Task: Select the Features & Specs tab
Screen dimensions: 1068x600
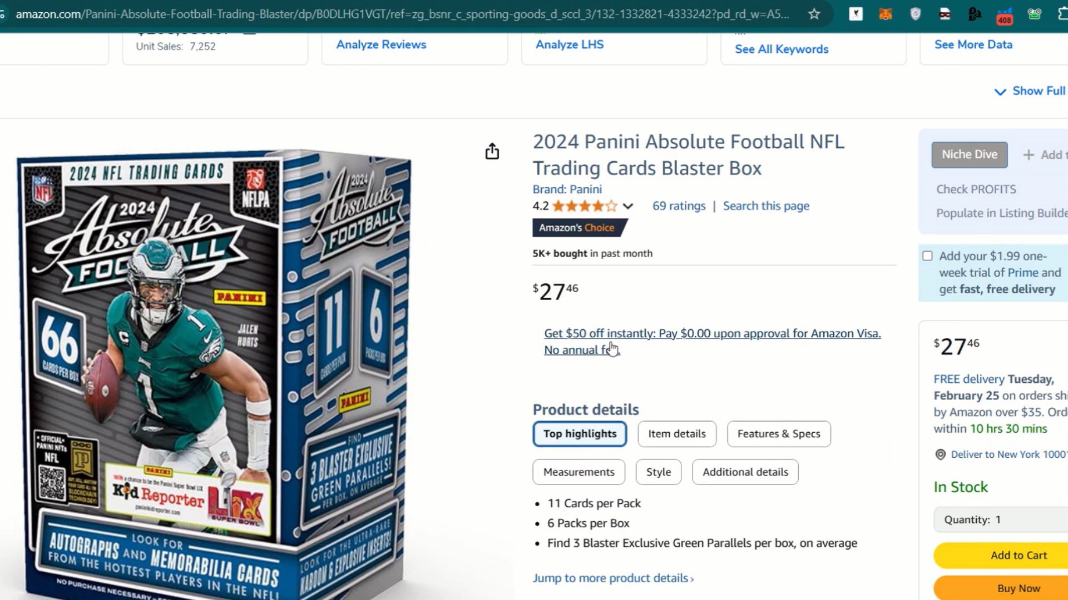Action: [x=778, y=434]
